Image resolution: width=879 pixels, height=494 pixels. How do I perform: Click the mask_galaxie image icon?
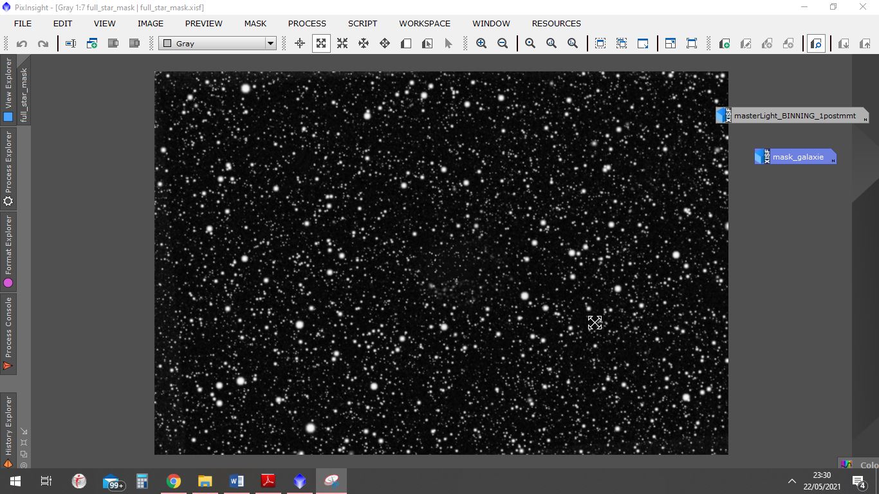pyautogui.click(x=795, y=156)
